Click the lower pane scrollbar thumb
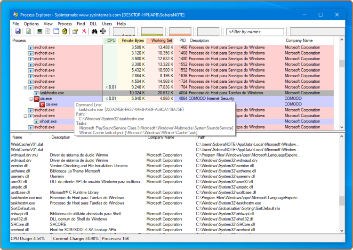 342,201
